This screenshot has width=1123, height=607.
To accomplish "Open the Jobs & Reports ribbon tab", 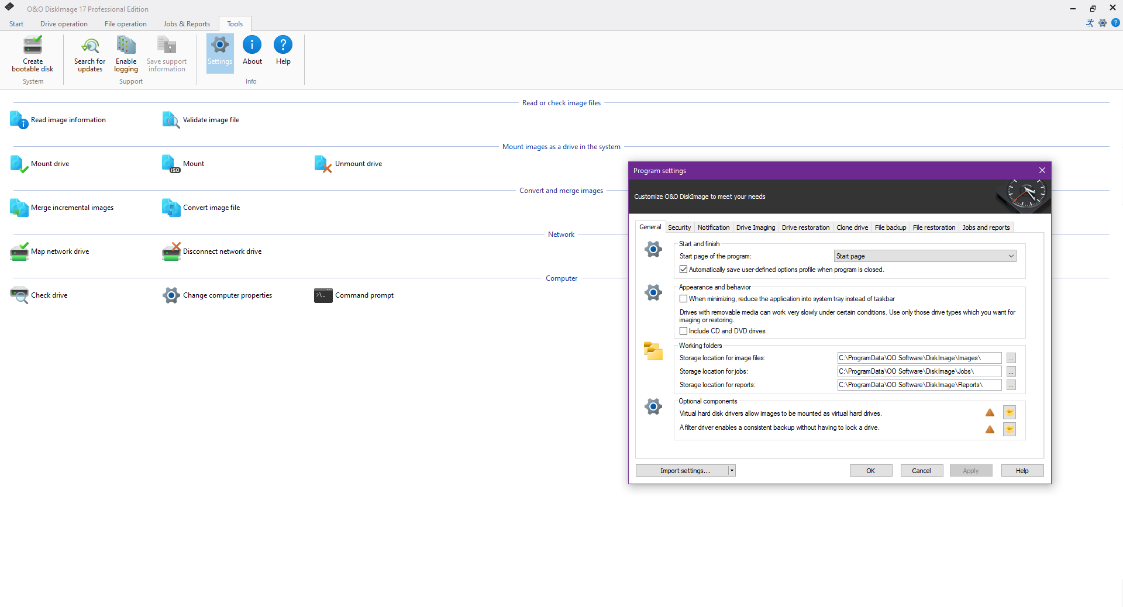I will tap(187, 24).
